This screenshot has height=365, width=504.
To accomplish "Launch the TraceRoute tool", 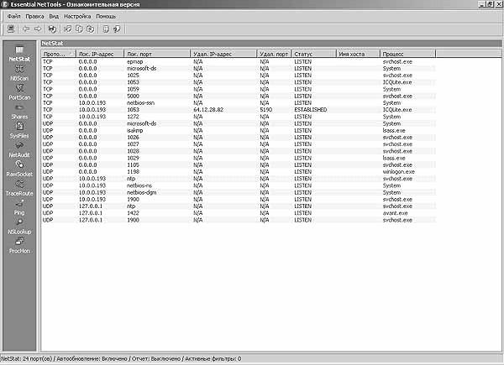I will [x=18, y=190].
